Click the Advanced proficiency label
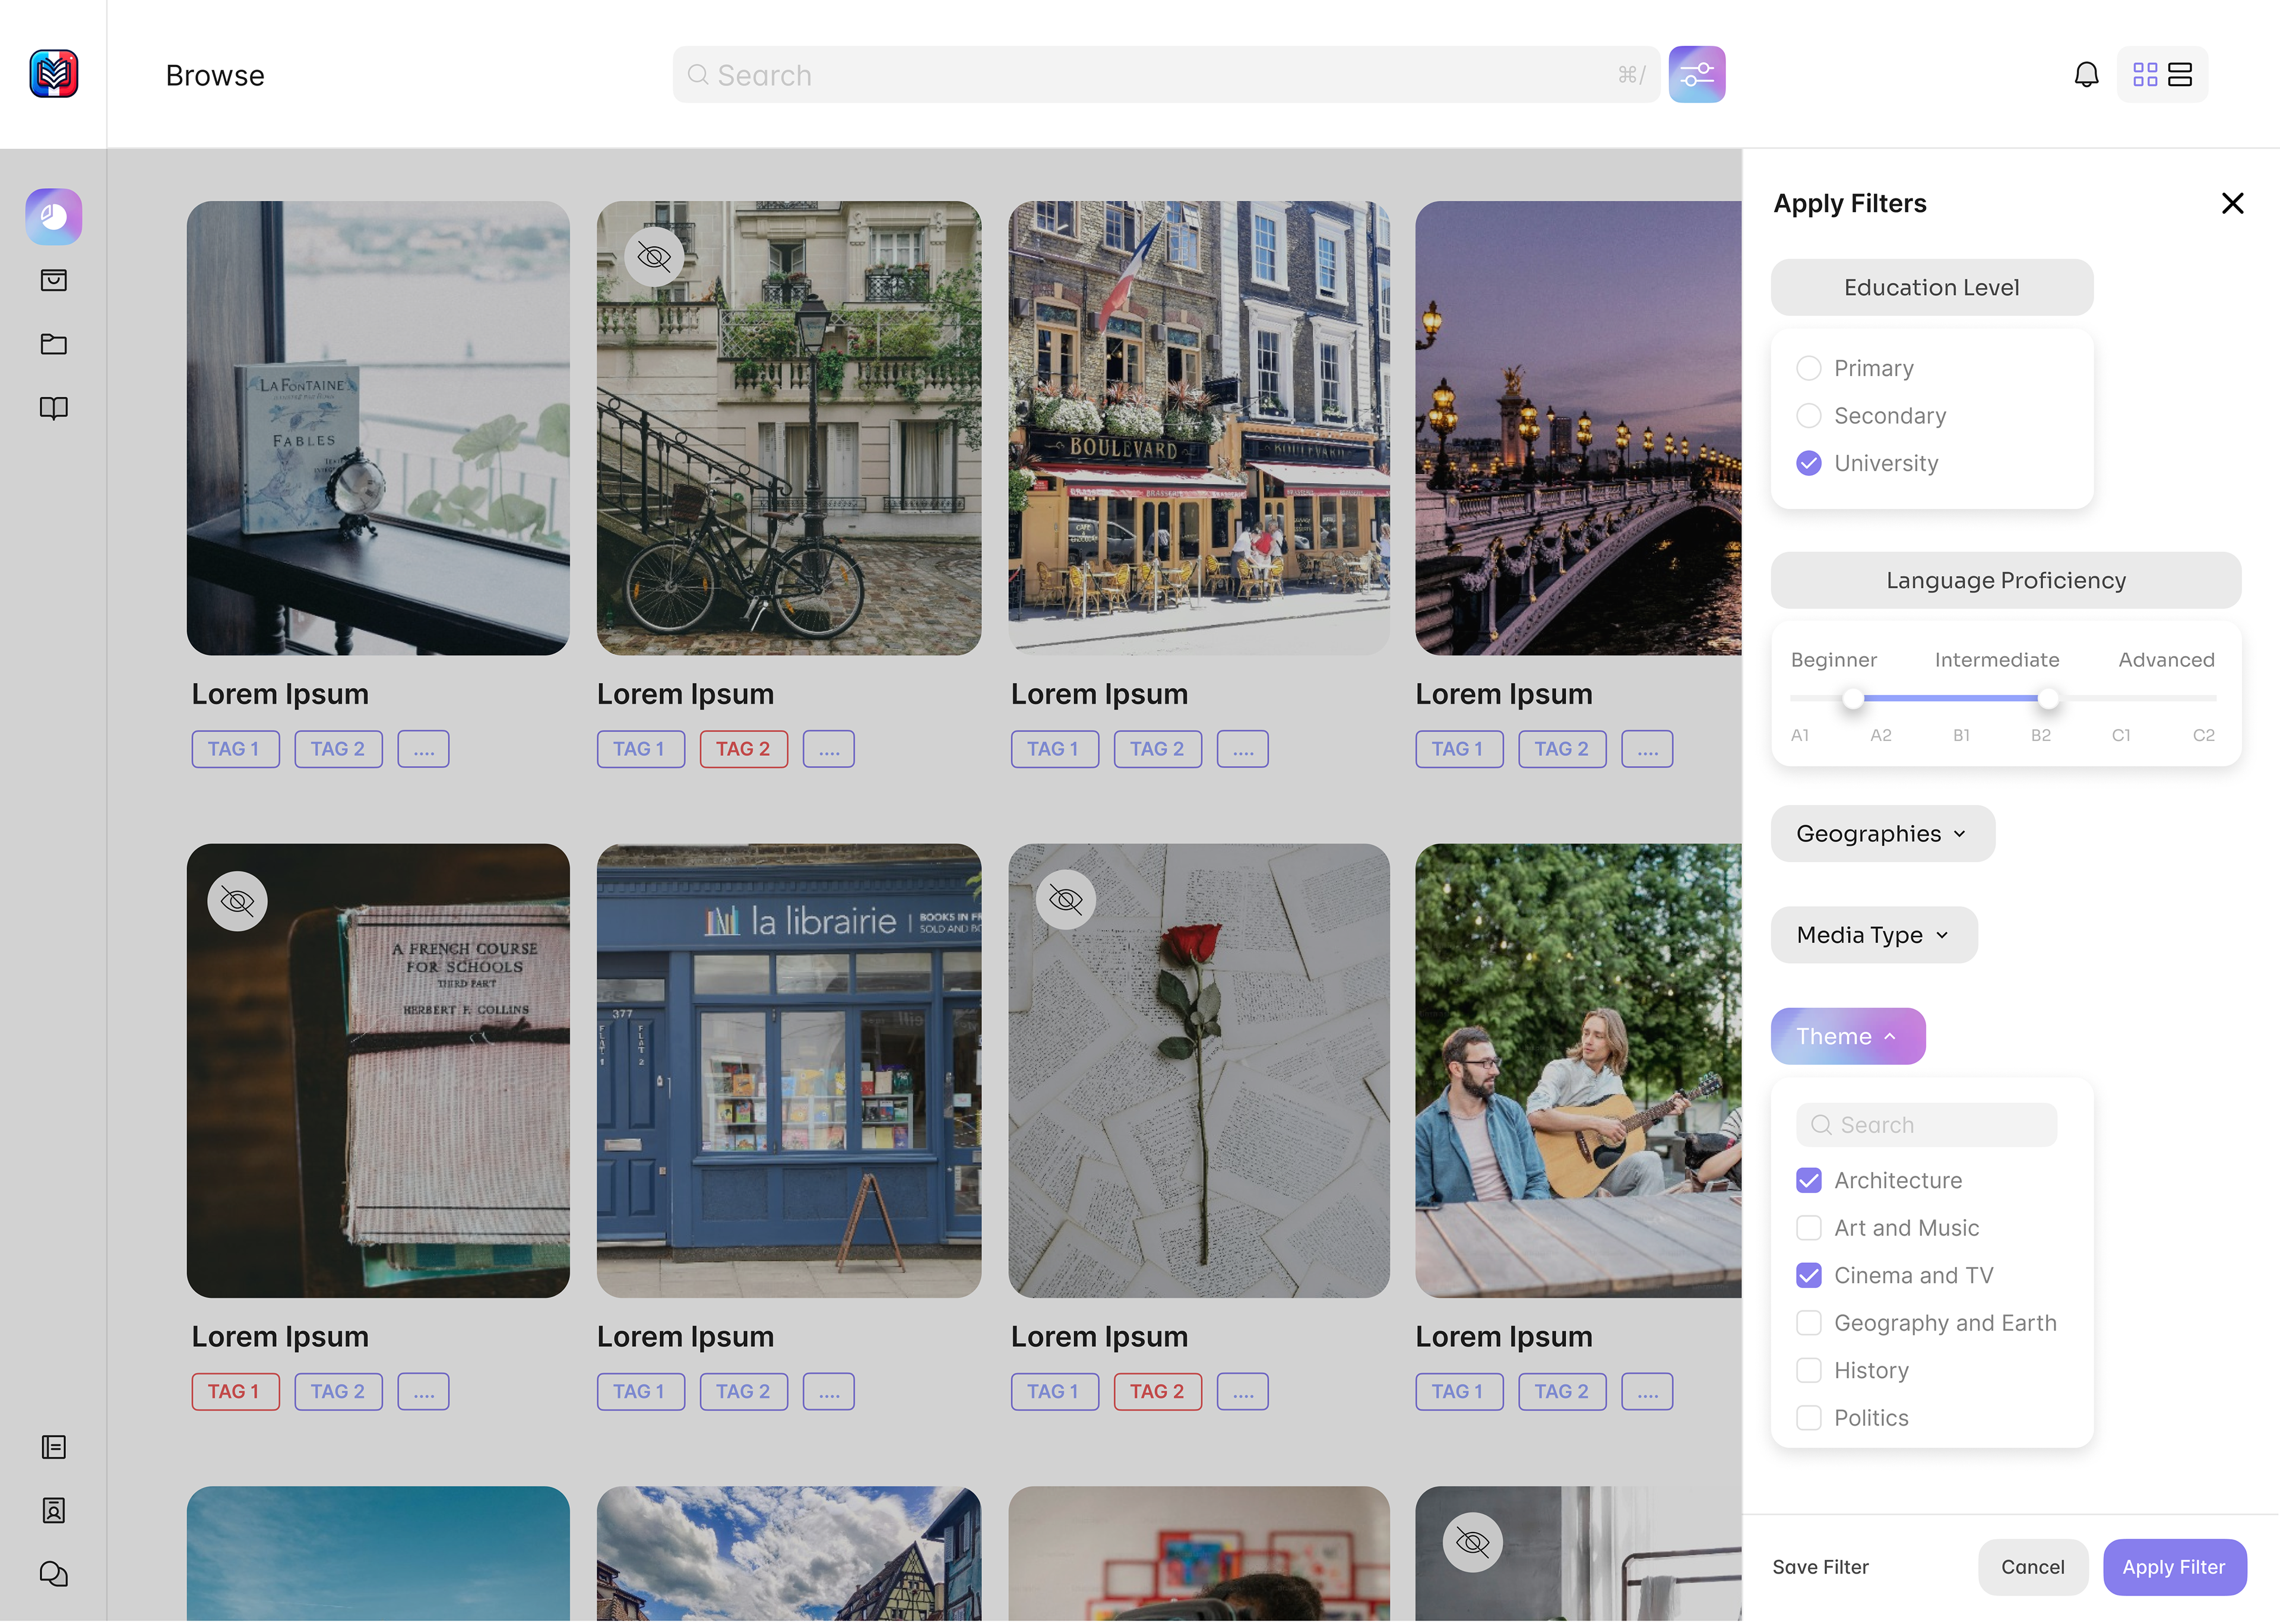 [2166, 661]
